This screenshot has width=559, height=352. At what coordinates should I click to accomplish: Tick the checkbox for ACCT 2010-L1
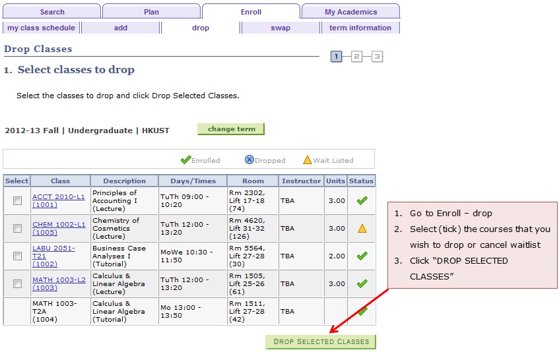17,200
